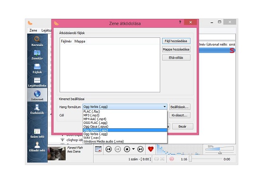Viewport: 260px width, 193px height.
Task: Select MP3 (.mp3) format option
Action: click(125, 115)
